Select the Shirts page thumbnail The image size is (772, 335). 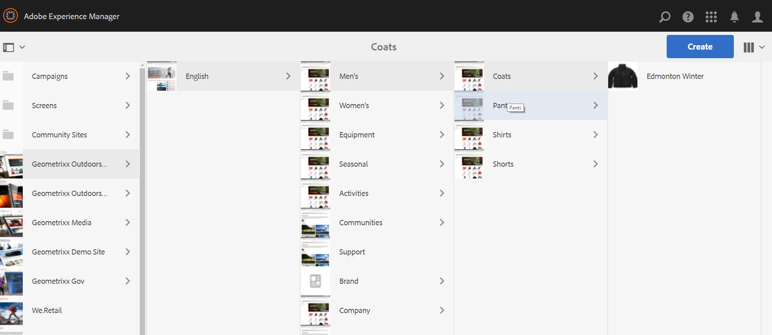pyautogui.click(x=469, y=135)
